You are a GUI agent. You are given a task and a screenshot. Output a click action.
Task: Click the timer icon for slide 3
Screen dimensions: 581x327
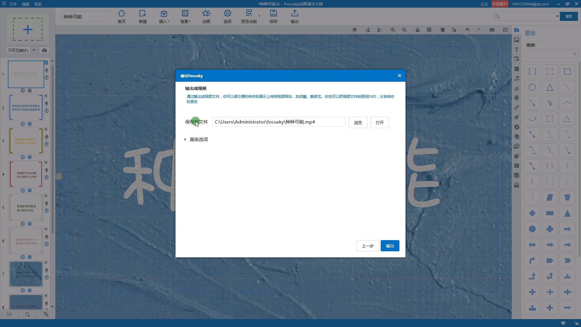tap(47, 144)
